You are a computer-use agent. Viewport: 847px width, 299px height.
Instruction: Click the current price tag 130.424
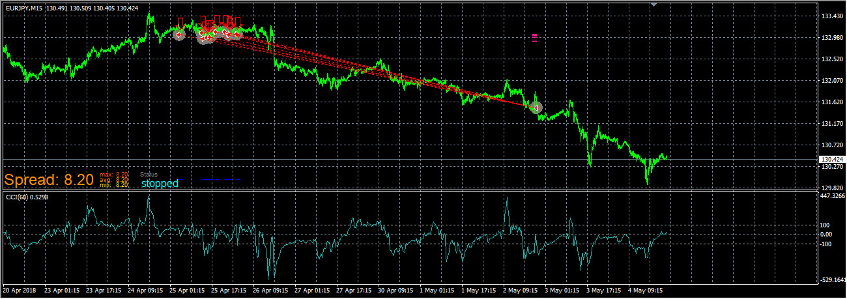[x=832, y=160]
